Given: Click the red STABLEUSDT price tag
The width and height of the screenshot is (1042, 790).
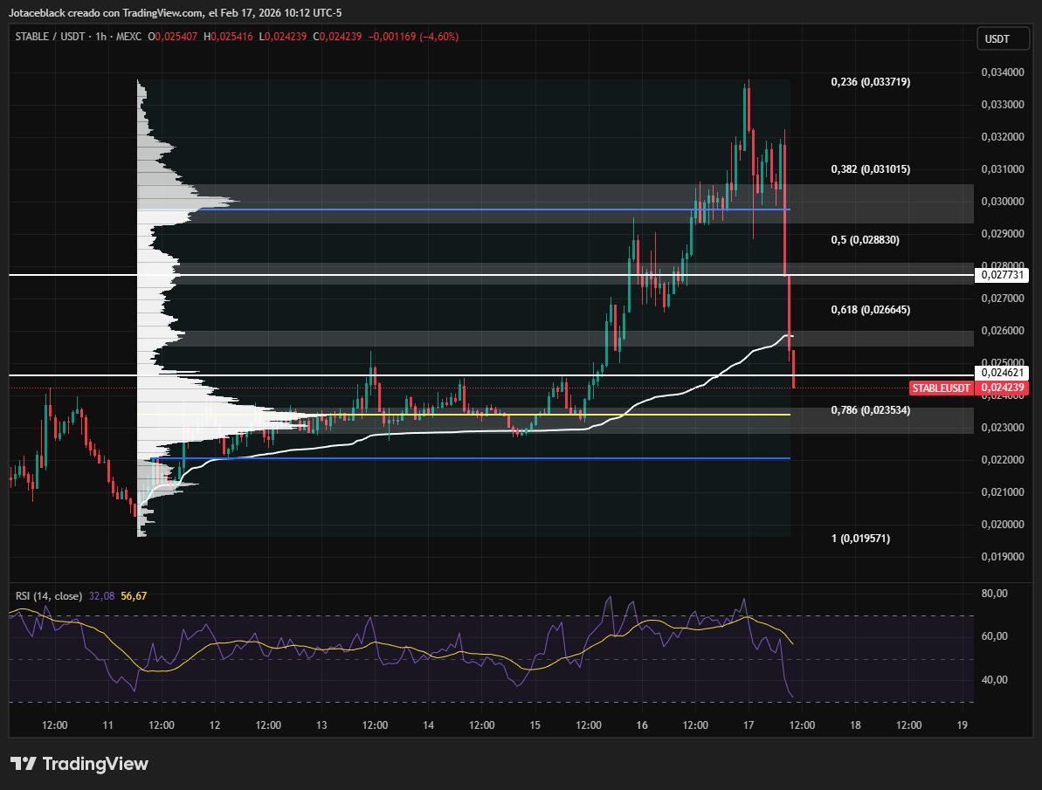Looking at the screenshot, I should point(942,388).
